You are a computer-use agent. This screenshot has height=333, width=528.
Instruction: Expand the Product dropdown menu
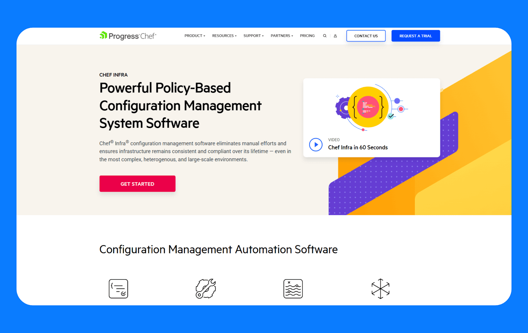point(195,36)
